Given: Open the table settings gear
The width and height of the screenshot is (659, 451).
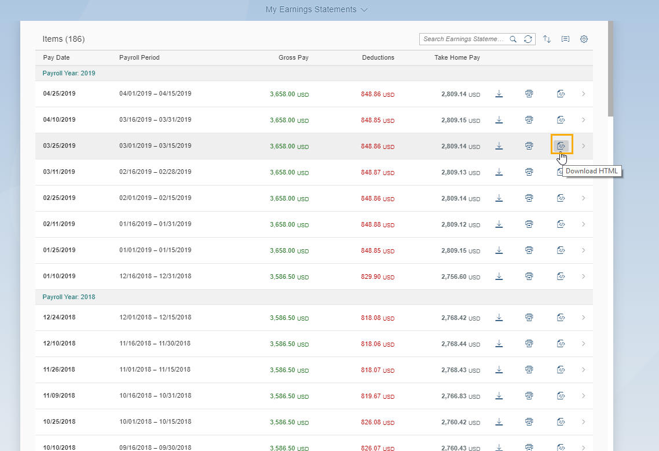Looking at the screenshot, I should [584, 39].
